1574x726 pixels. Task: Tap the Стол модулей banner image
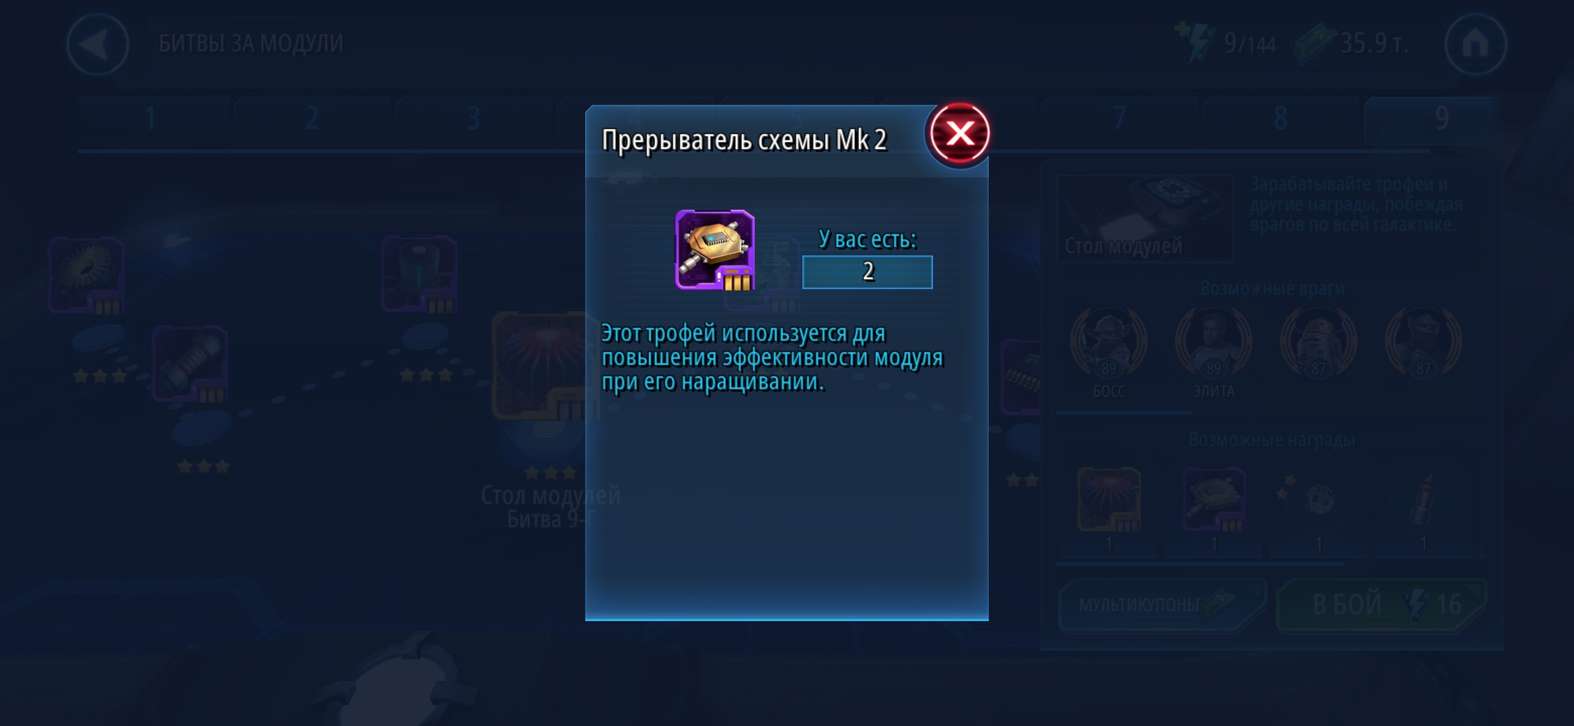click(1145, 218)
